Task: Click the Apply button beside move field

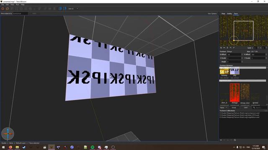Action: [x=34, y=13]
